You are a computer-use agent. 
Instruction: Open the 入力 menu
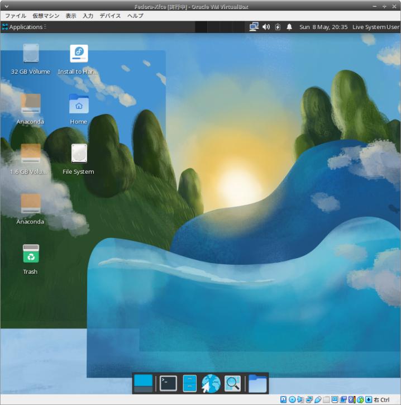coord(88,16)
